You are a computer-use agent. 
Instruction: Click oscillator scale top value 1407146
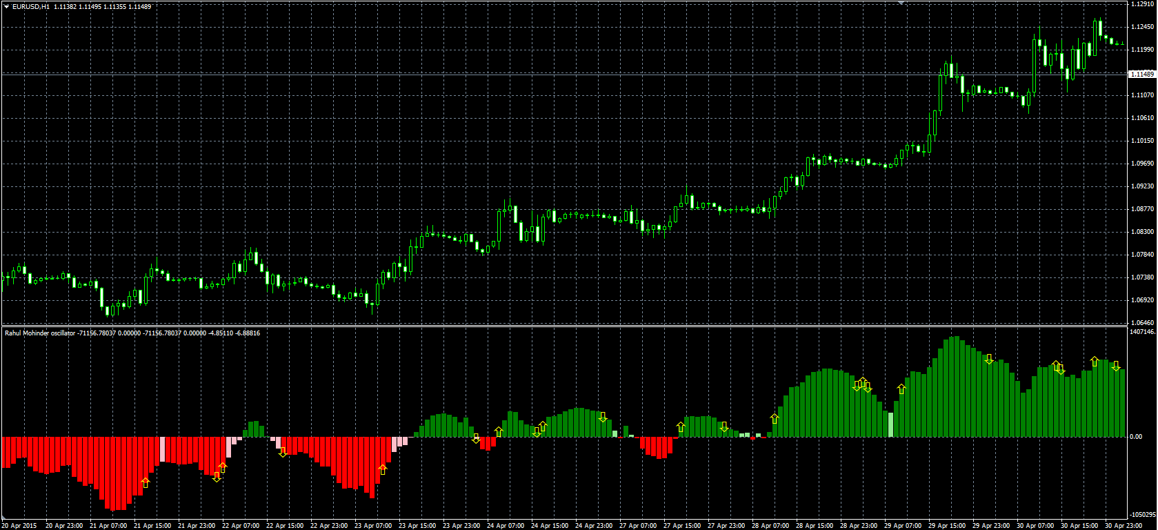(1143, 332)
